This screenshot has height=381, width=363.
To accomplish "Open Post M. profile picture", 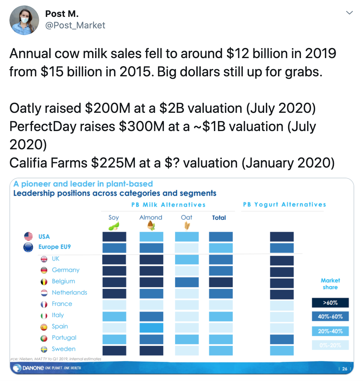I will tap(24, 20).
